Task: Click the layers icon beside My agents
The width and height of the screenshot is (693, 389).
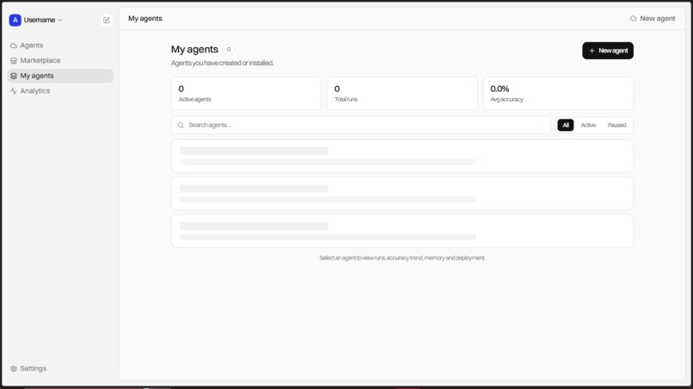Action: tap(14, 76)
